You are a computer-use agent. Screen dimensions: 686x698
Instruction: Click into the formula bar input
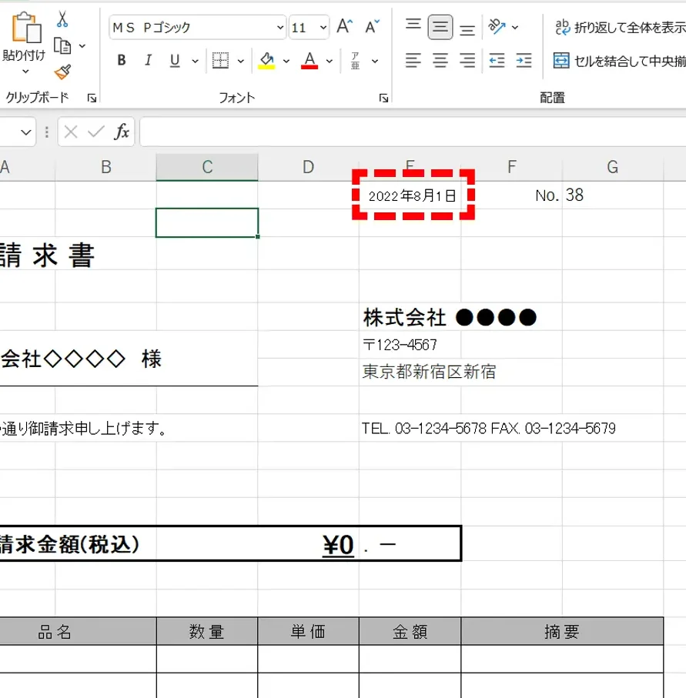coord(413,132)
